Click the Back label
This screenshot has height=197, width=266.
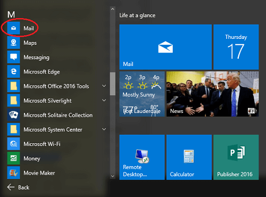pyautogui.click(x=24, y=187)
